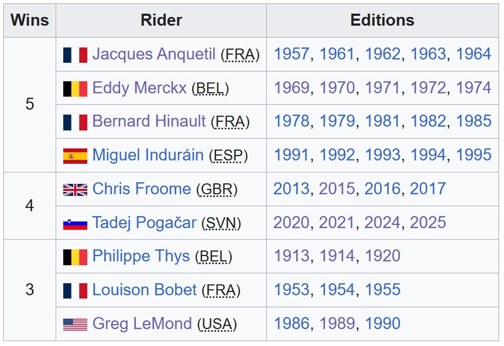The width and height of the screenshot is (504, 346).
Task: Click the SVN country code
Action: click(x=221, y=223)
